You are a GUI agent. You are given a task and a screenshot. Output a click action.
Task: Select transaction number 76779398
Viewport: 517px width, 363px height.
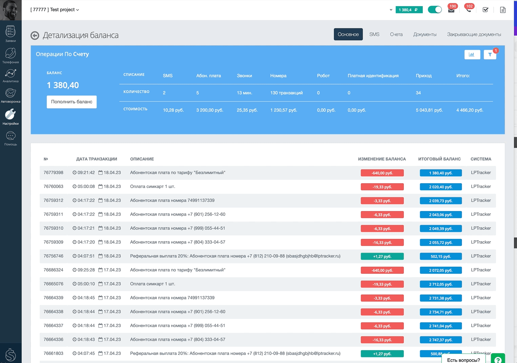click(54, 173)
